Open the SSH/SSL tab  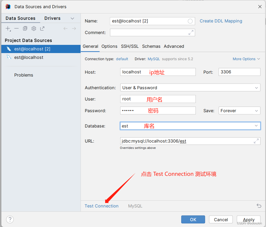[130, 46]
